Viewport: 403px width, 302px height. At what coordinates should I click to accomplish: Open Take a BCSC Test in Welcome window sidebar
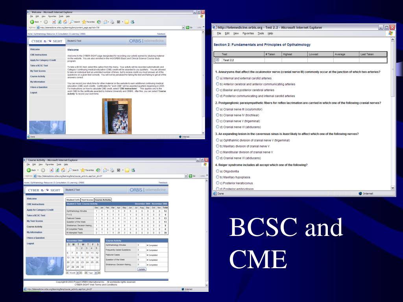click(x=39, y=66)
